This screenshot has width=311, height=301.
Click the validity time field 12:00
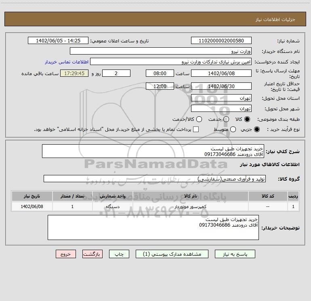pos(160,86)
